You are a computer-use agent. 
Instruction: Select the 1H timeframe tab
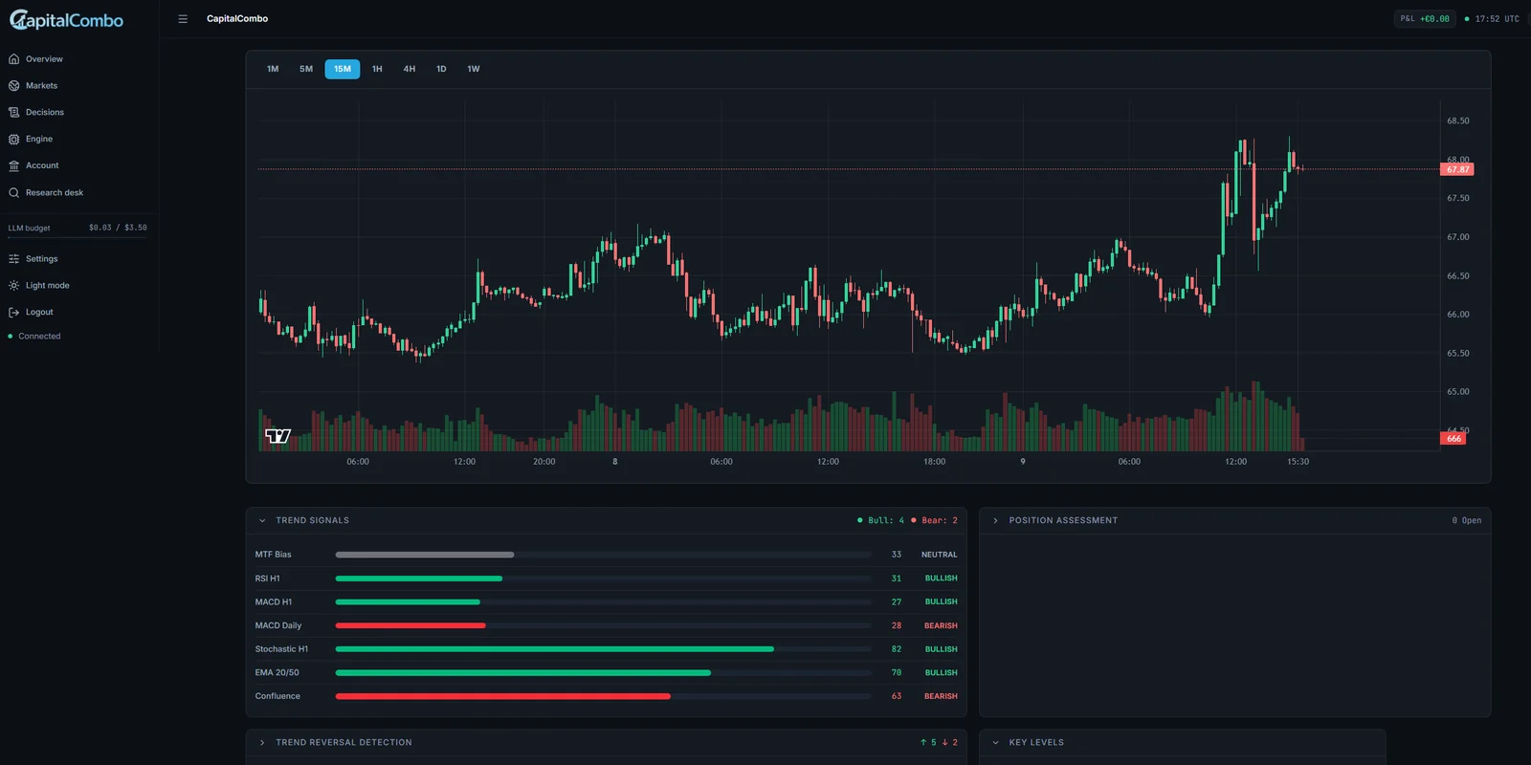(x=377, y=69)
